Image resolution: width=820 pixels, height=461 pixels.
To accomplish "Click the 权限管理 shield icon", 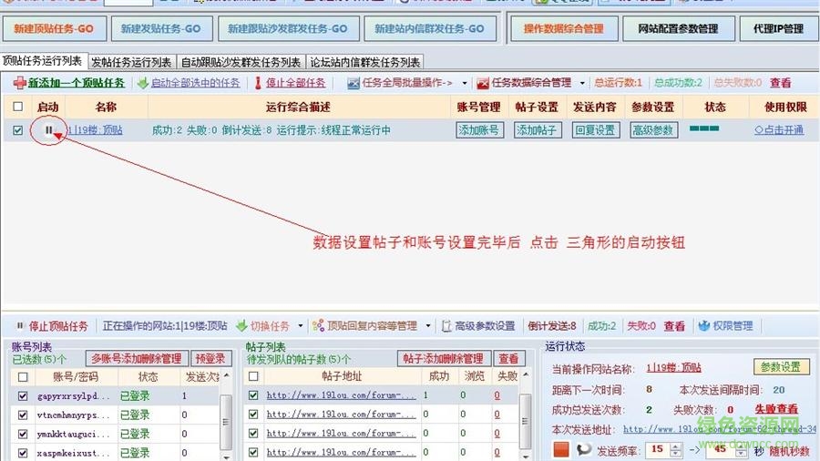I will (703, 326).
